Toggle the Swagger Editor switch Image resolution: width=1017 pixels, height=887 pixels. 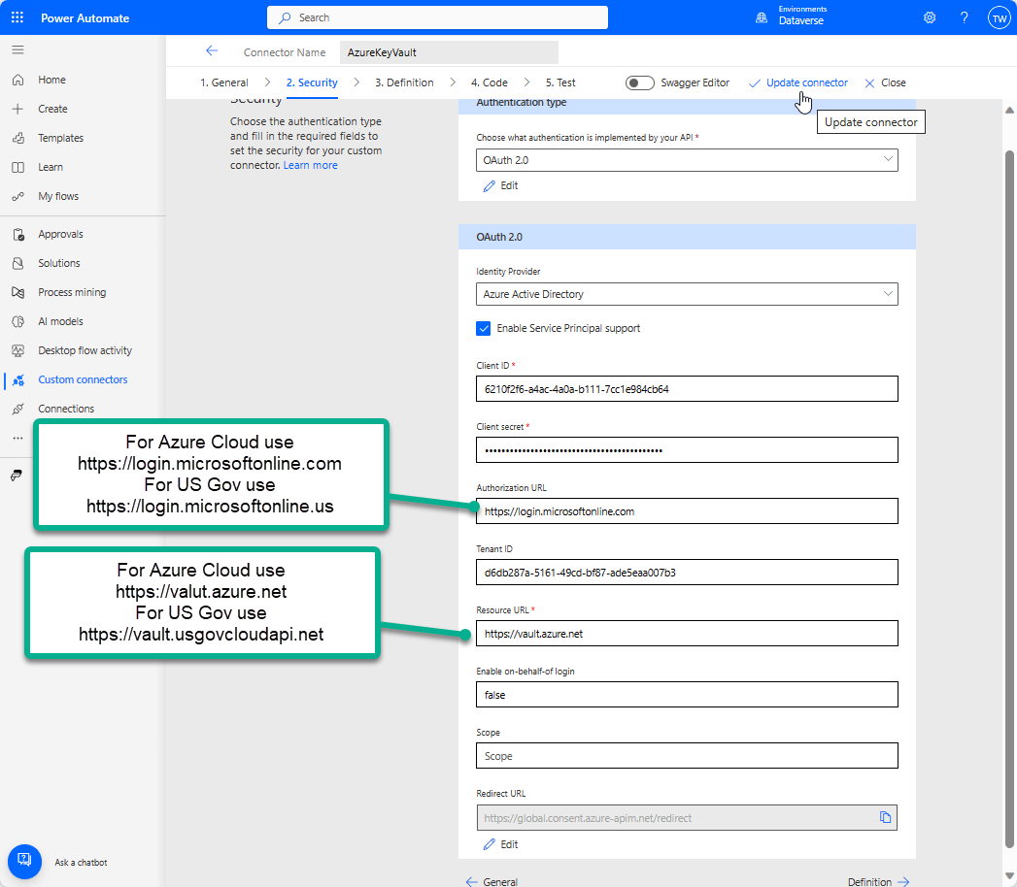(x=639, y=82)
